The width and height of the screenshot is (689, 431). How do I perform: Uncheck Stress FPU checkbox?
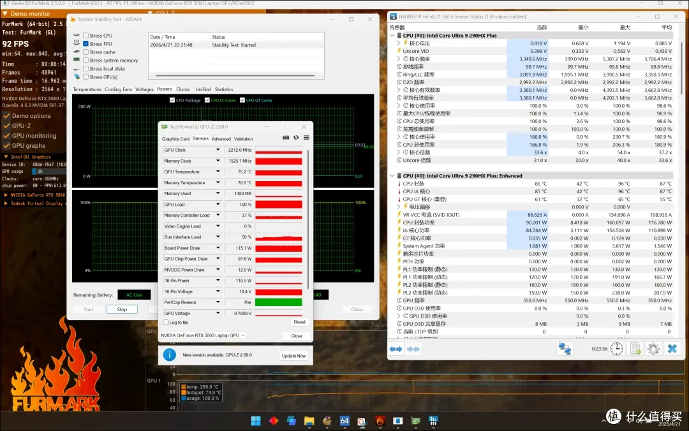[x=85, y=44]
